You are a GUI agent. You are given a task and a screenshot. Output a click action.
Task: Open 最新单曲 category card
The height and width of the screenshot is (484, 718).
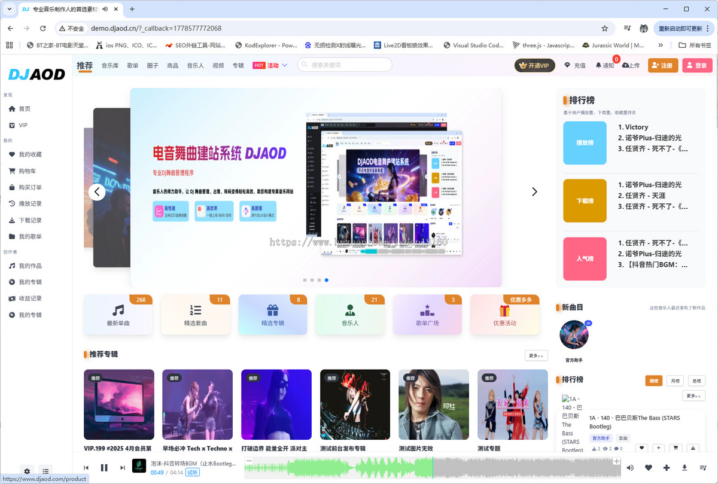tap(118, 315)
